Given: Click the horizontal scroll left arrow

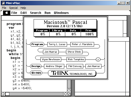Looking at the screenshot, I should [x=3, y=94].
